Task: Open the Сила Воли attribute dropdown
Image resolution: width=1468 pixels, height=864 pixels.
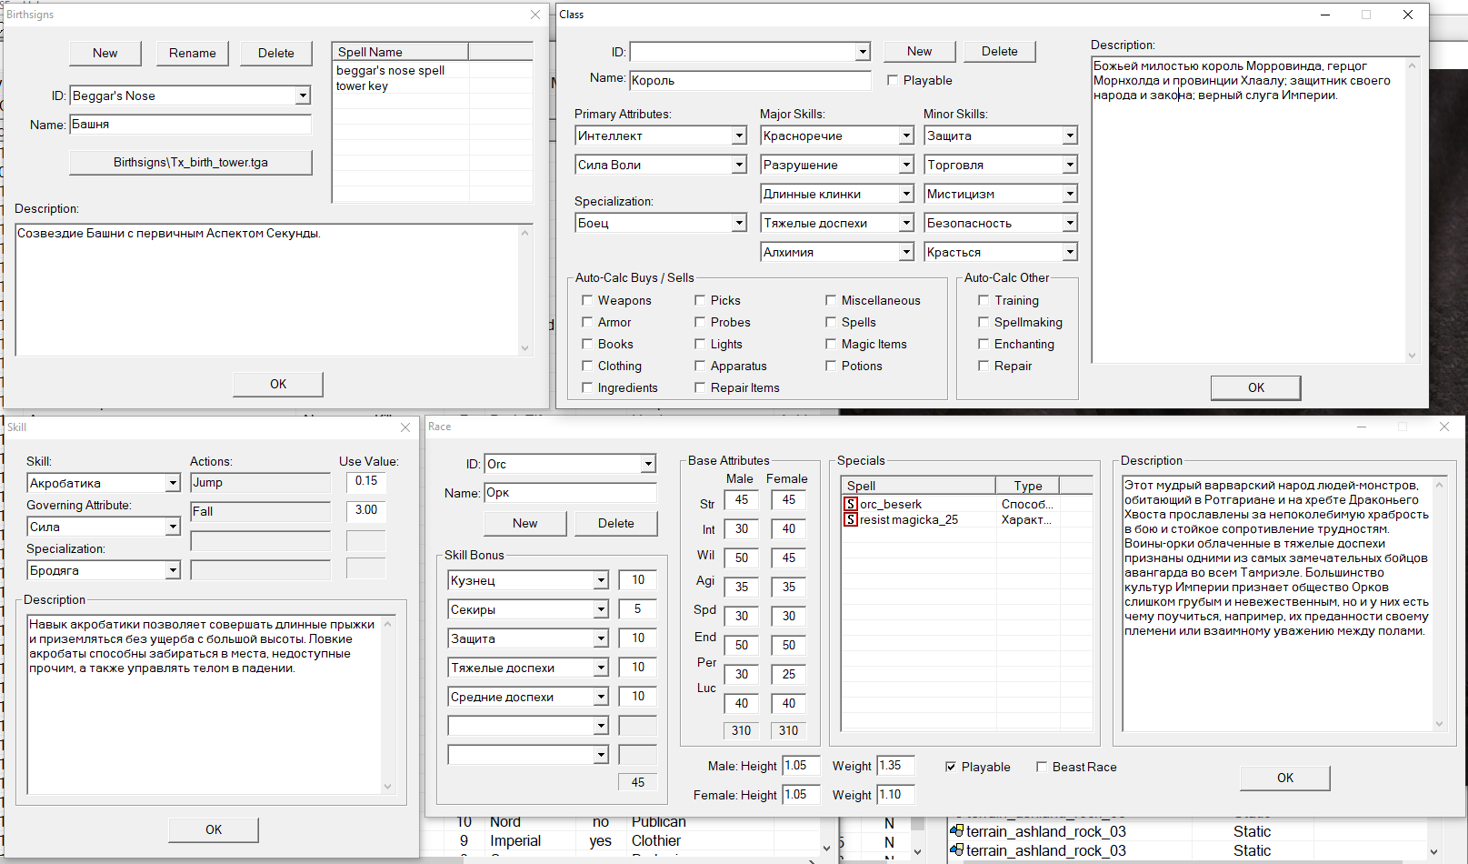Action: (739, 165)
